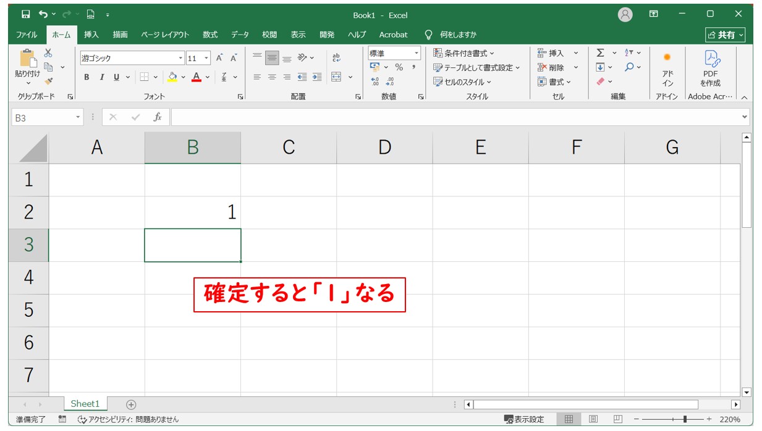Expand the Name Box dropdown arrow
Image resolution: width=762 pixels, height=431 pixels.
click(x=78, y=117)
